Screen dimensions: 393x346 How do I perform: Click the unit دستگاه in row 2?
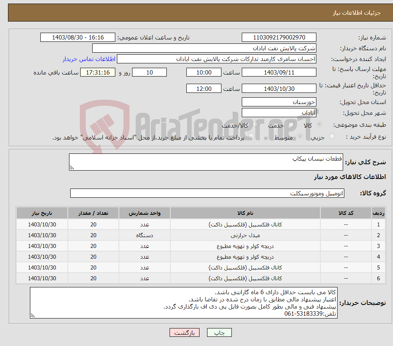pyautogui.click(x=144, y=235)
